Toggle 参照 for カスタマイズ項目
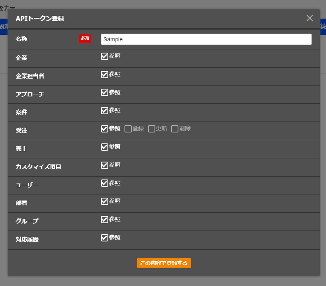 pos(105,165)
